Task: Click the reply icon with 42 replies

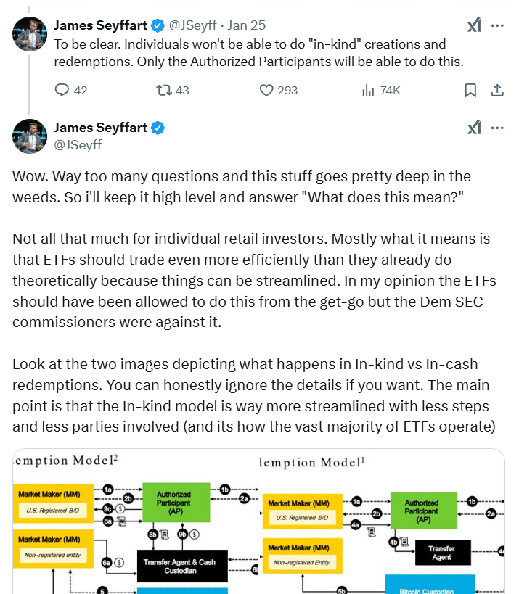Action: 63,90
